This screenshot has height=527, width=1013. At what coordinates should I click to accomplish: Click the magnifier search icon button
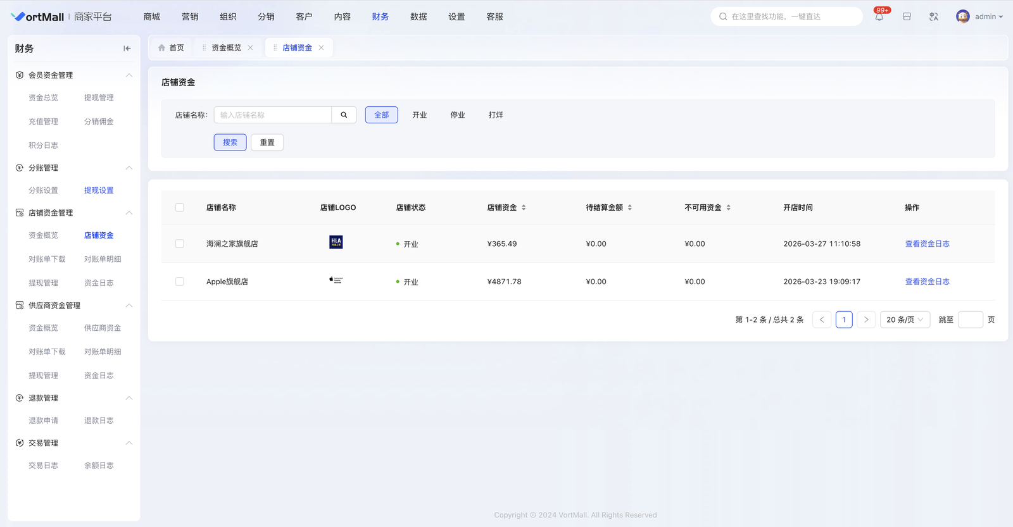point(344,115)
